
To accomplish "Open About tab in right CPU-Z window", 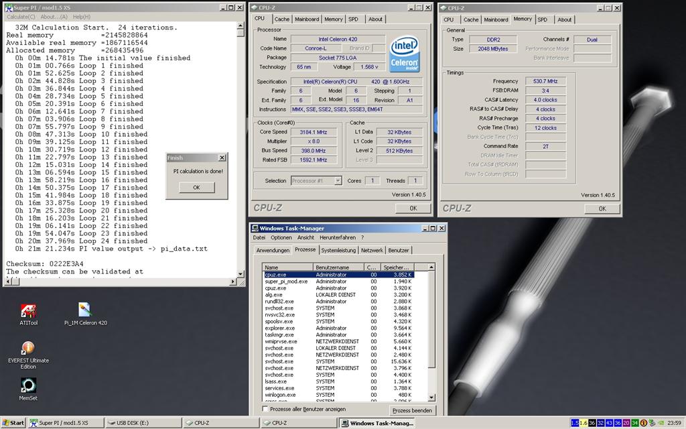I will [x=564, y=19].
